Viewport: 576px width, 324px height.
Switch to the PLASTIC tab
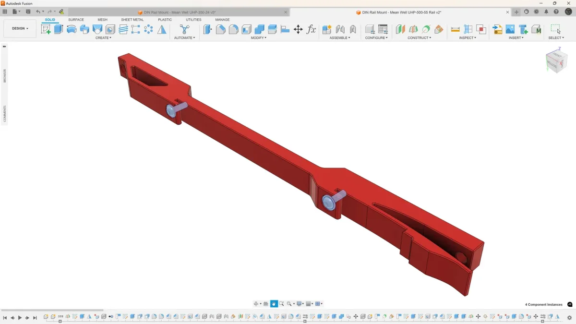[x=165, y=20]
